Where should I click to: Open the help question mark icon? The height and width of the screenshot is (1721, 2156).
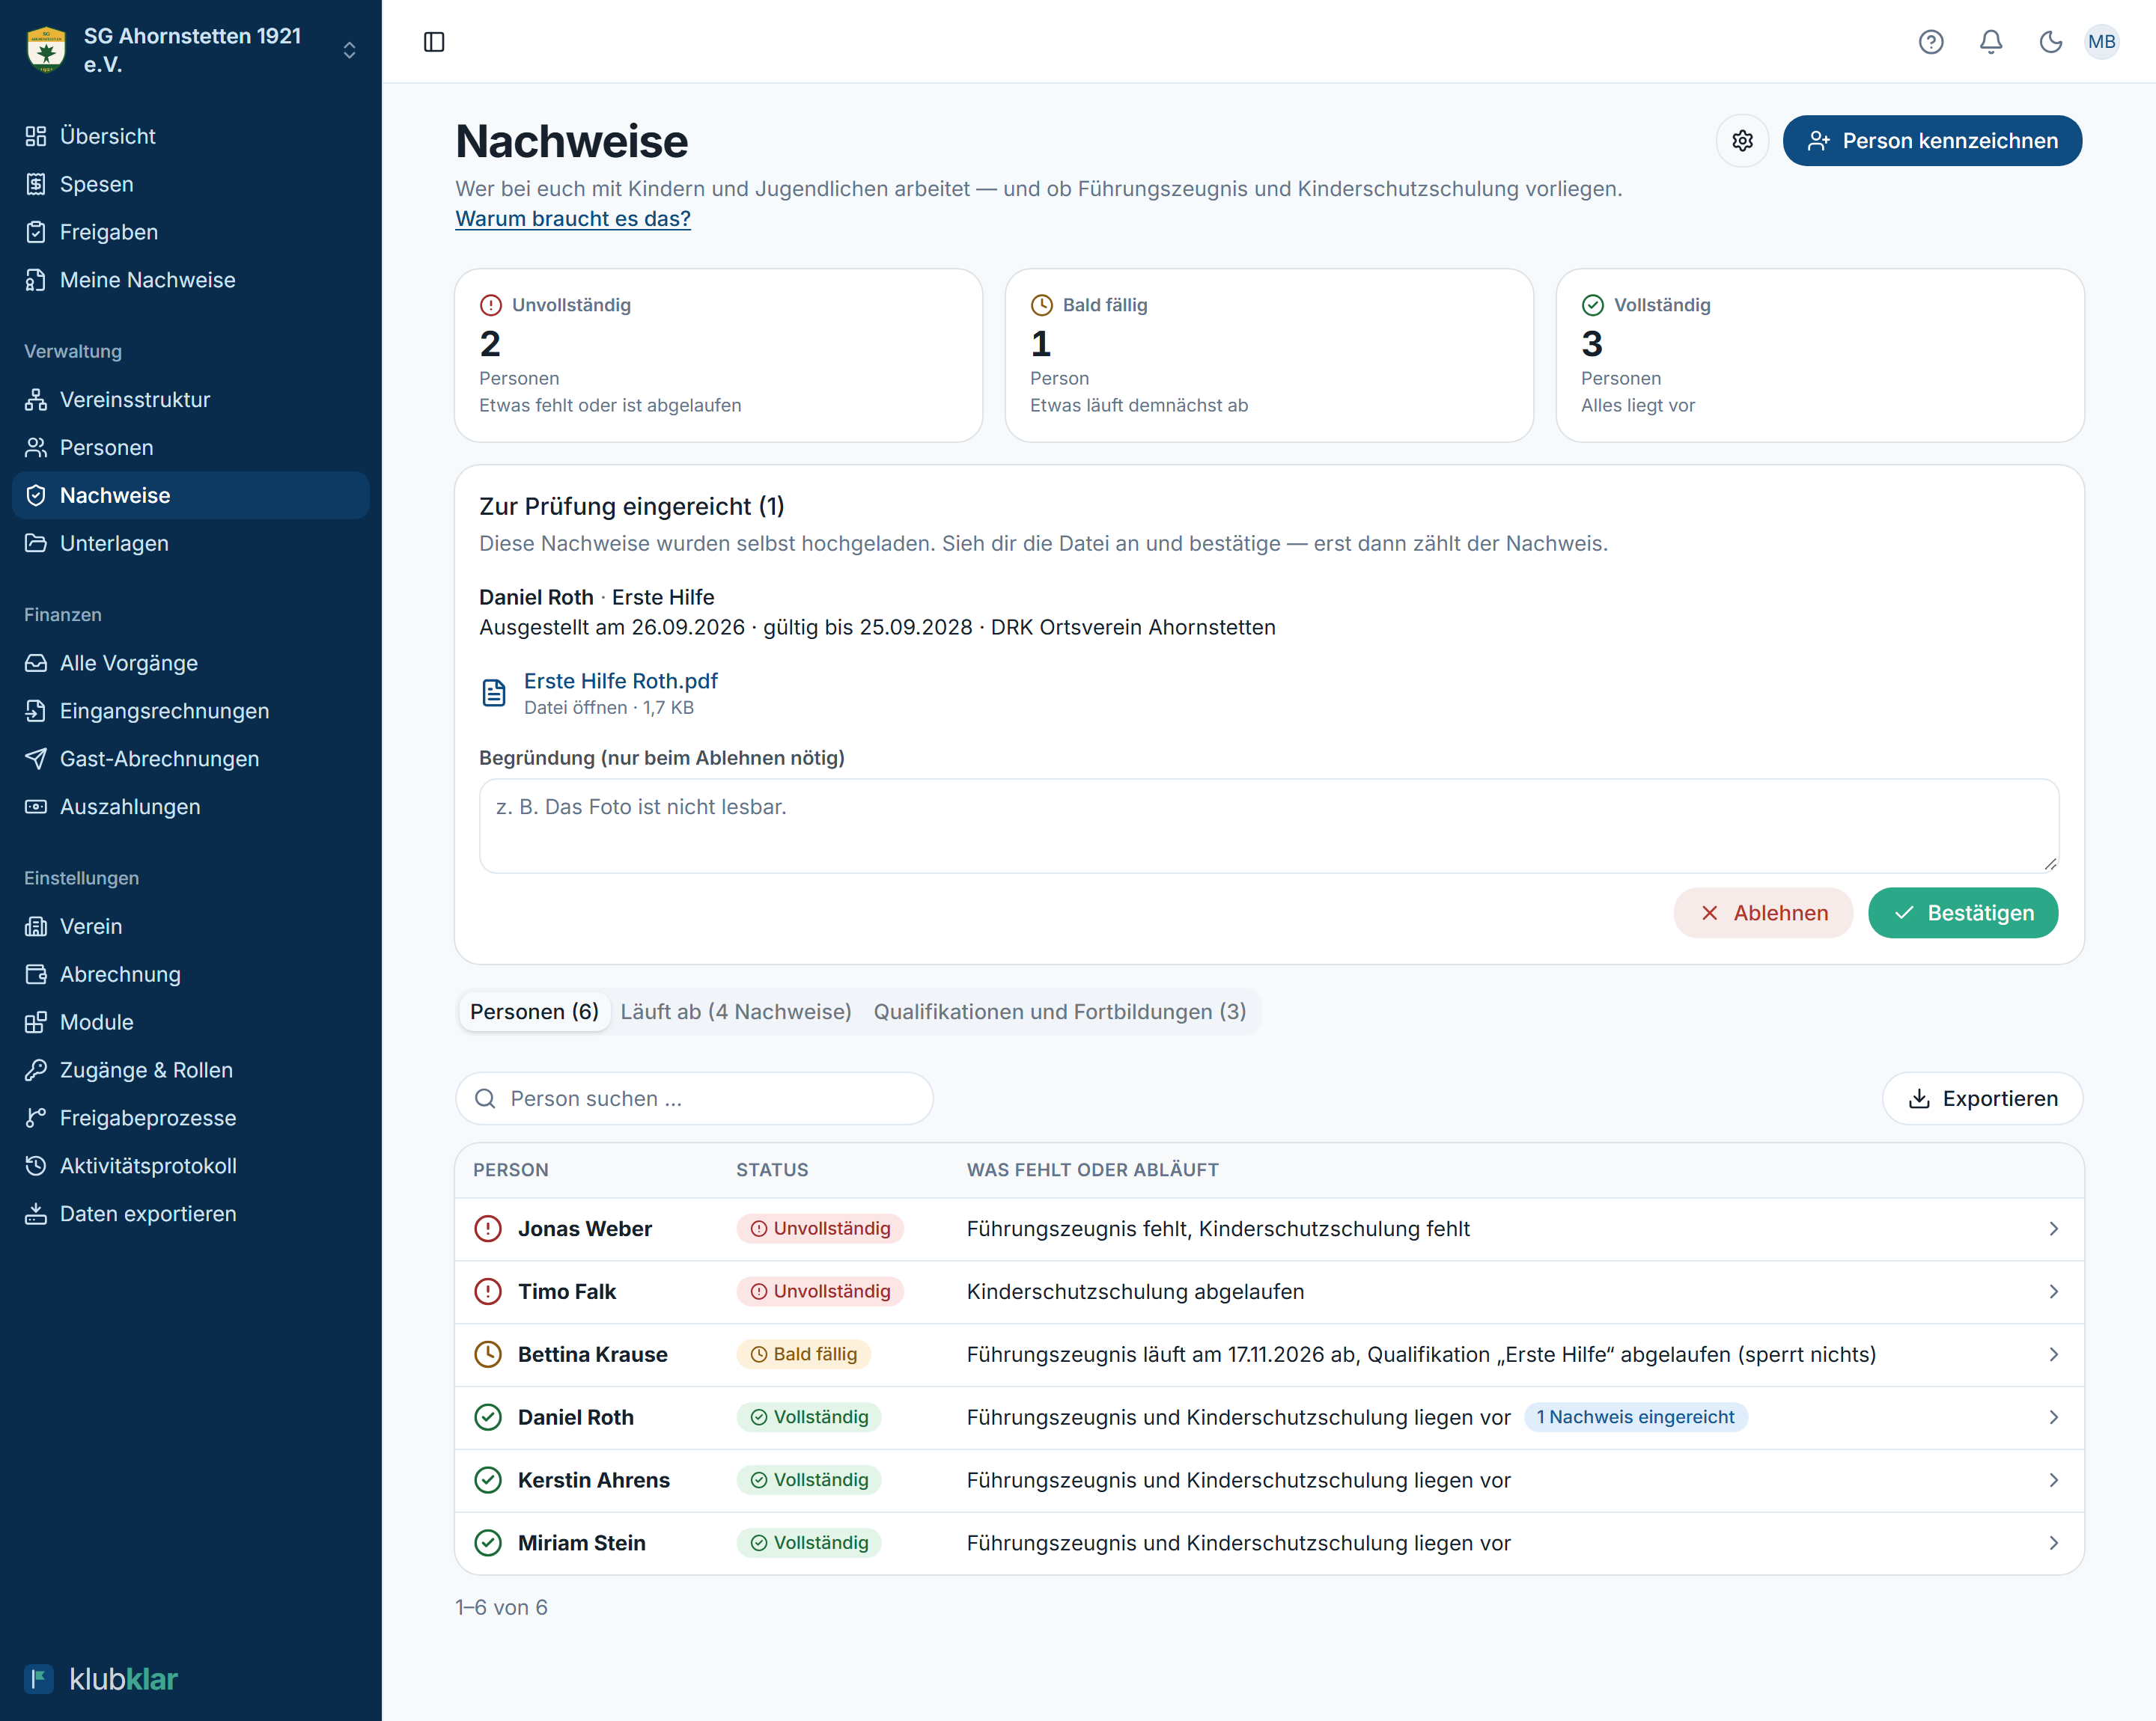[x=1931, y=42]
